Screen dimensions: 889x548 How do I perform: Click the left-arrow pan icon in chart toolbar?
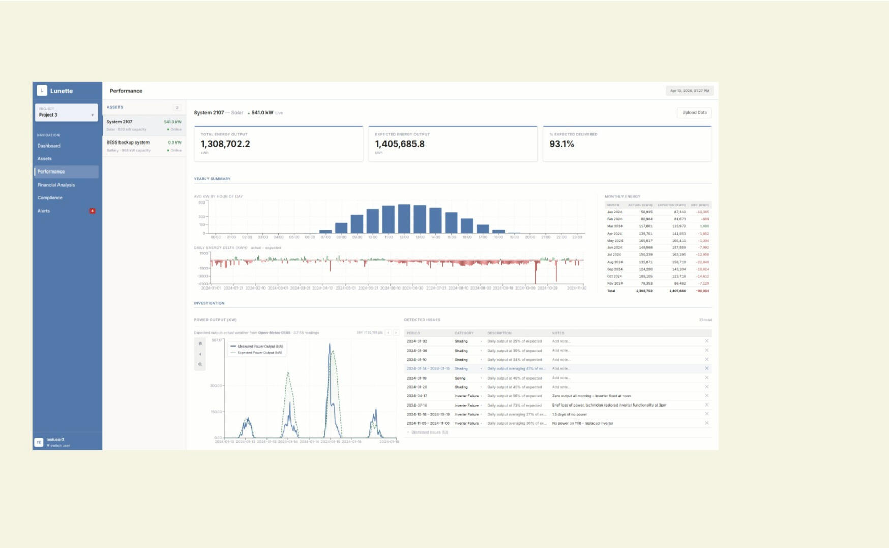[200, 354]
